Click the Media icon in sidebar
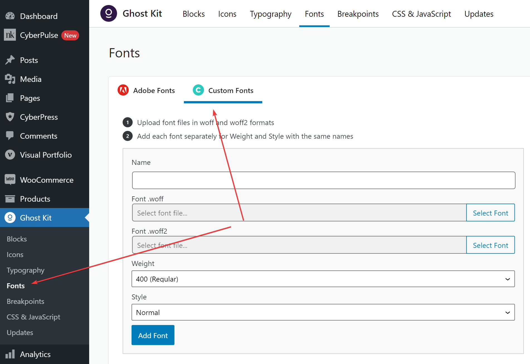530x364 pixels. (10, 79)
